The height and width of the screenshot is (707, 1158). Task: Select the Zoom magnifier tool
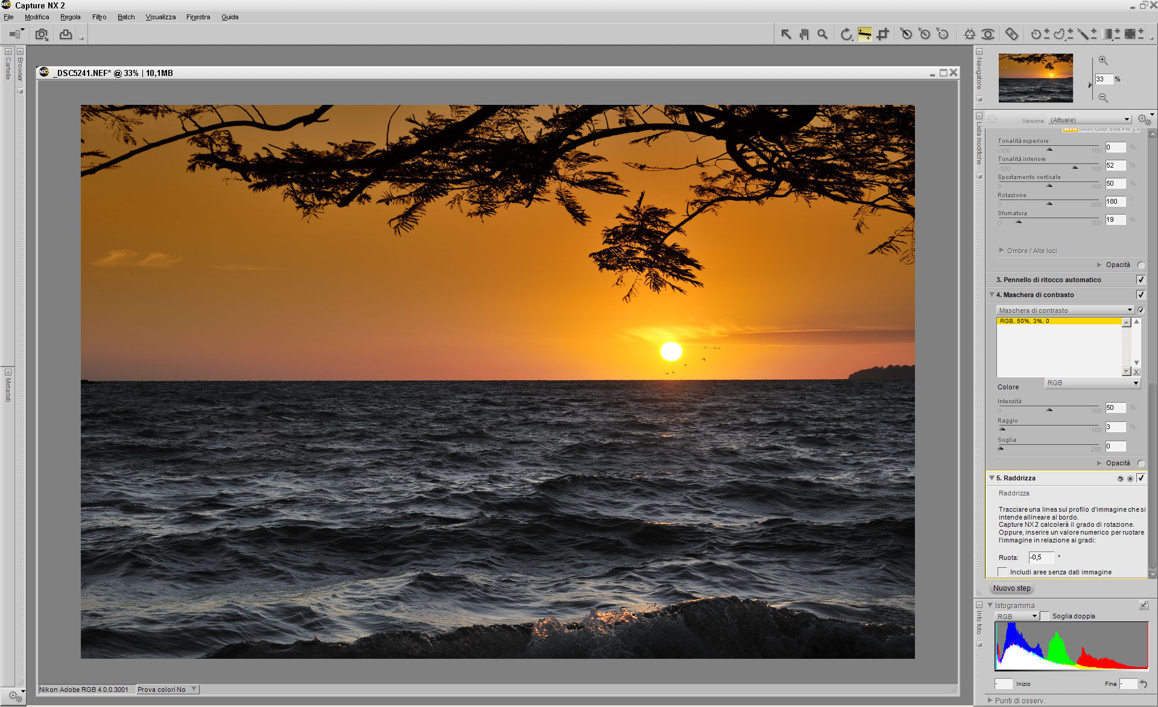[x=822, y=34]
